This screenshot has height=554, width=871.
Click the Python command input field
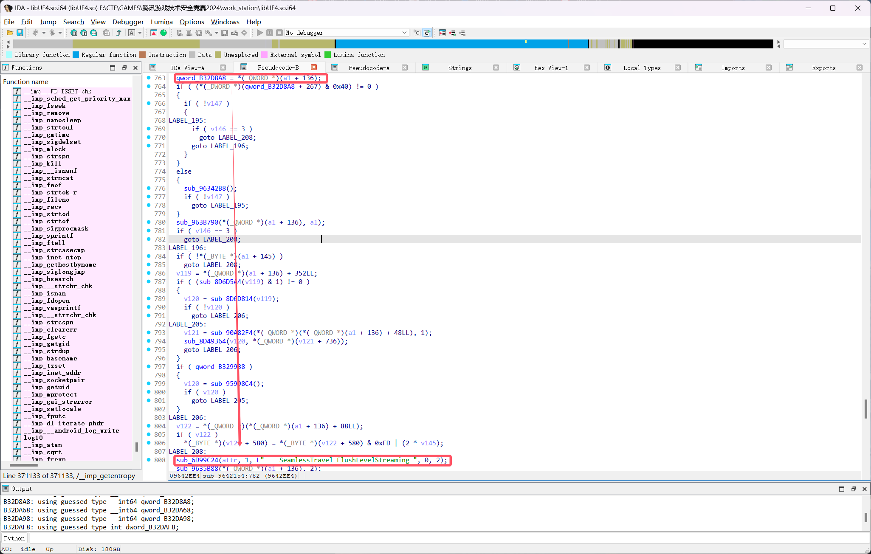click(x=448, y=538)
